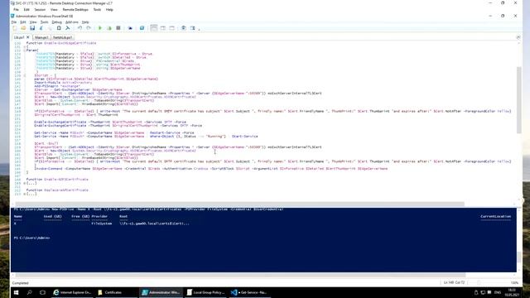The image size is (530, 298).
Task: Expand the folded Enable-ADFSCertificate function body
Action: (x=24, y=183)
